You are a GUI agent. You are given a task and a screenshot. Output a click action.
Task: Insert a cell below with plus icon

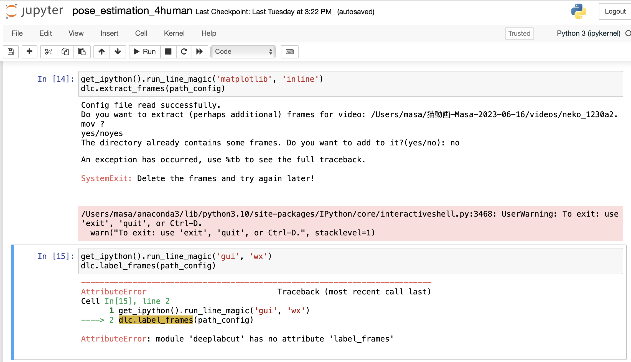29,52
